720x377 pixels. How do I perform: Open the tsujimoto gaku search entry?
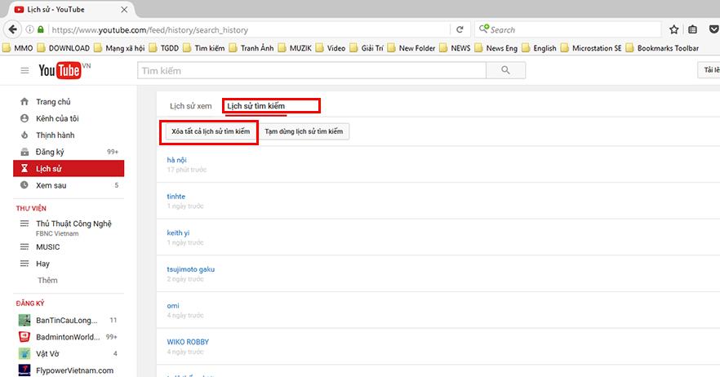point(190,269)
